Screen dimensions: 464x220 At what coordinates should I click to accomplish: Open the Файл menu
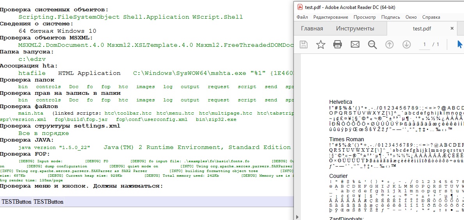click(x=302, y=18)
